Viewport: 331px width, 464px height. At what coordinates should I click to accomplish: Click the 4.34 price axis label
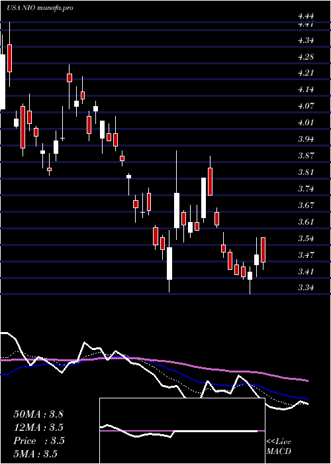click(306, 40)
